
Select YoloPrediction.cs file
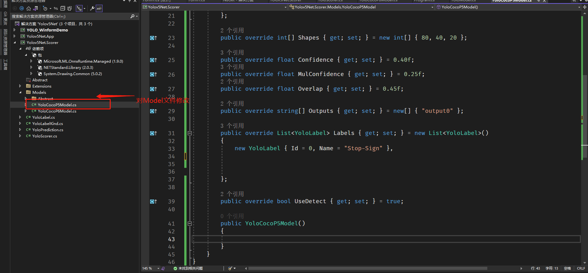click(x=48, y=130)
